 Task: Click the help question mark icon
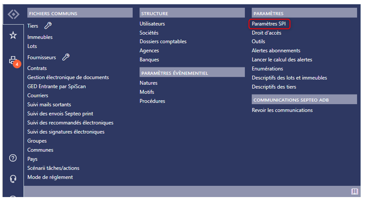(x=13, y=158)
